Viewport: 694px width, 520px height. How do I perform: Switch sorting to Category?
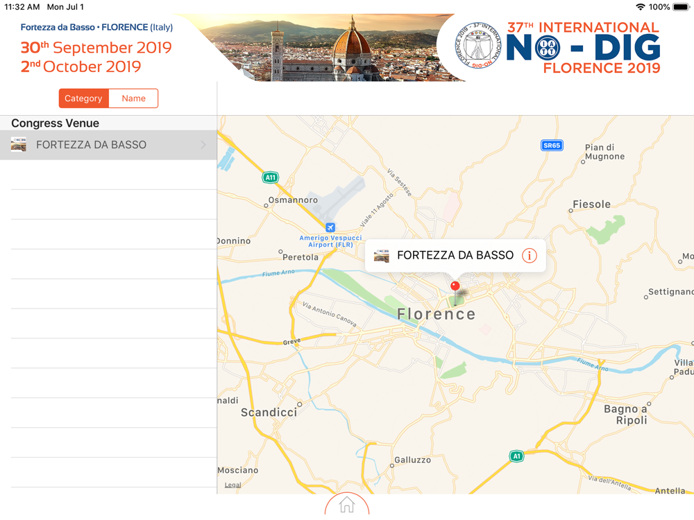click(84, 98)
